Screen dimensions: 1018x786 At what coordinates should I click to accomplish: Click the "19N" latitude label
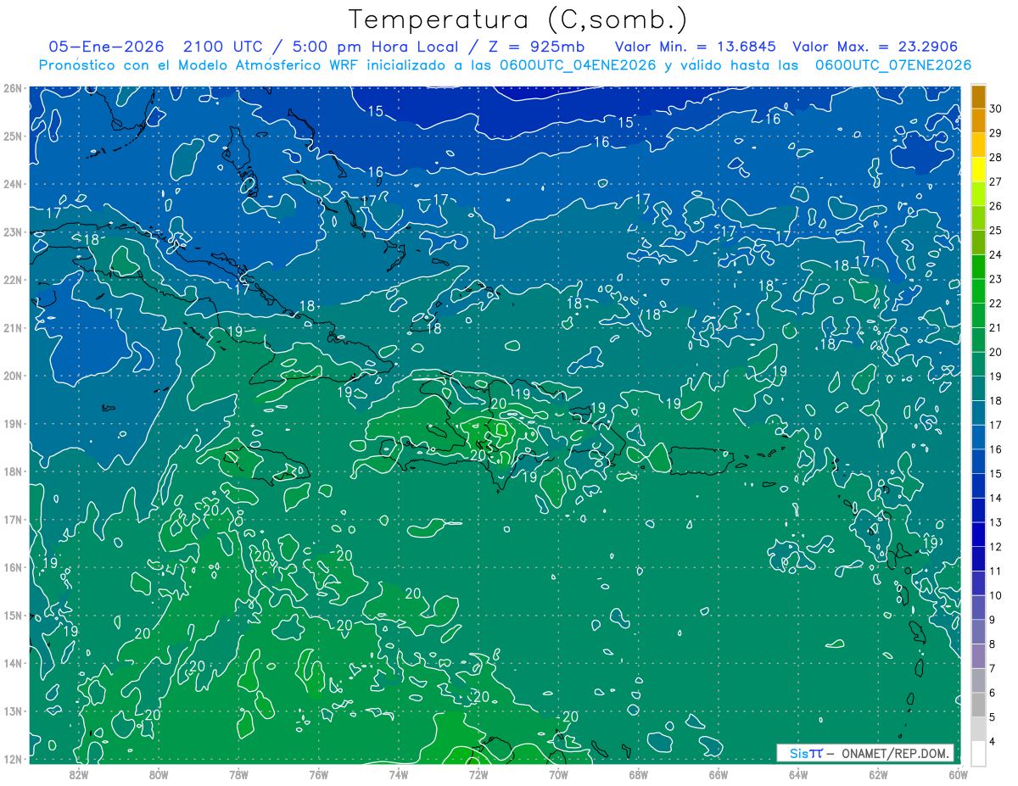click(x=13, y=423)
